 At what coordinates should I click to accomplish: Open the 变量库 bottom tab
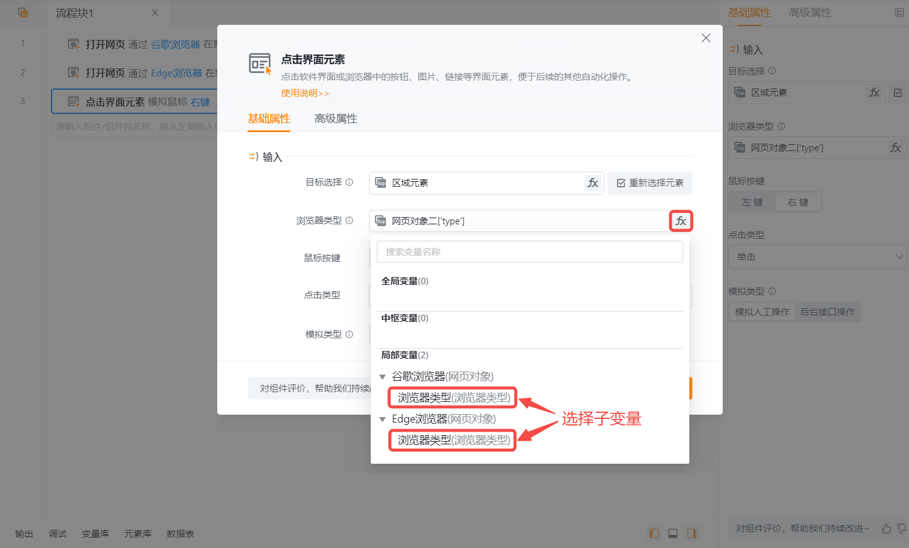point(95,534)
